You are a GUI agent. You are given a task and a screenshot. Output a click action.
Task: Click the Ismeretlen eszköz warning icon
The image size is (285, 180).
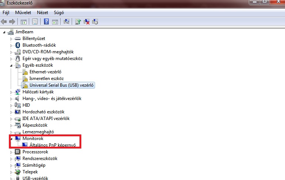click(25, 79)
